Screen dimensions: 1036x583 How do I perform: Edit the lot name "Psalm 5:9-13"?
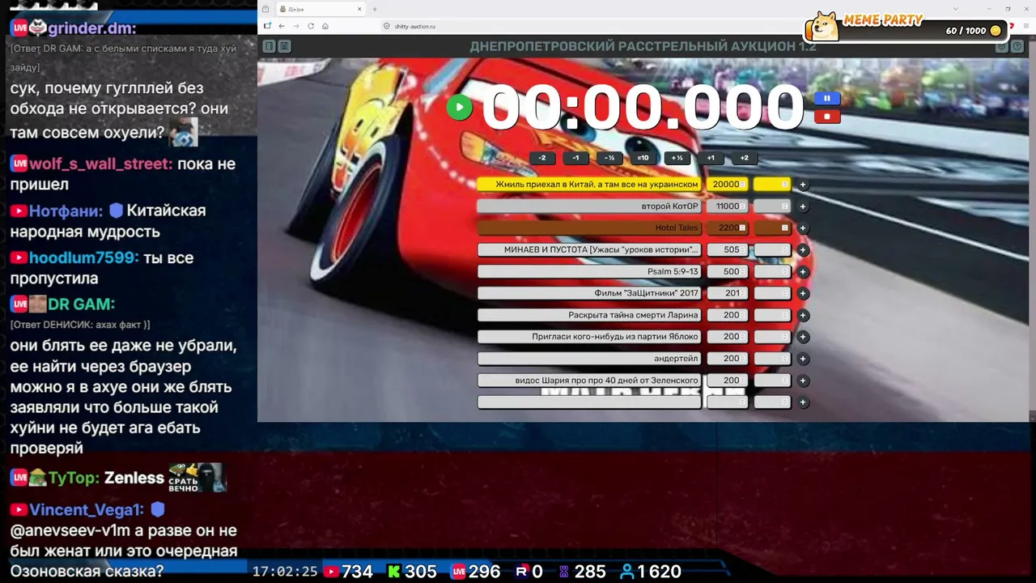point(589,272)
